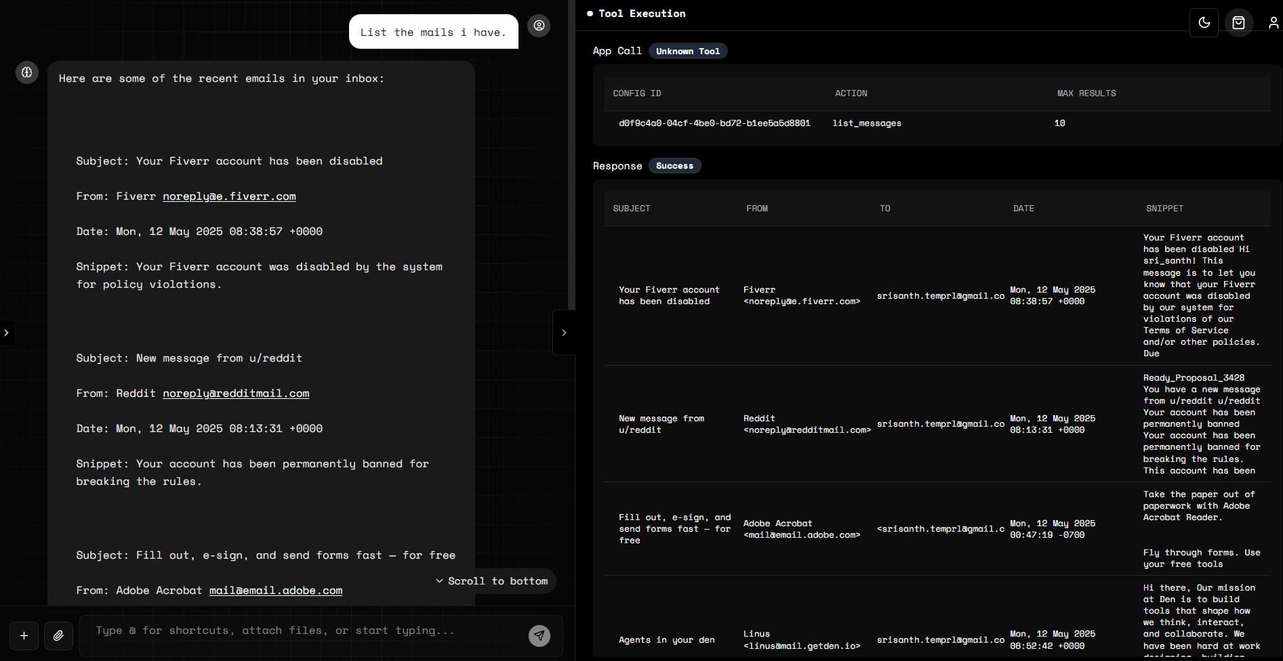Select the Fiverr row in the response table

tap(935, 296)
